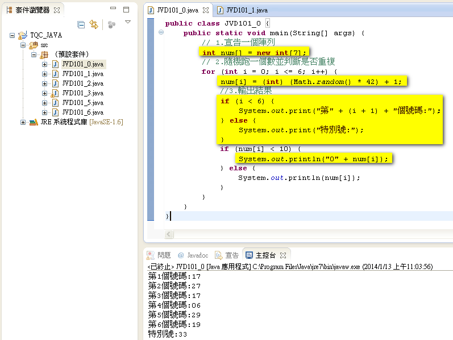Collapse the main method fold marker
453x340 pixels.
161,32
